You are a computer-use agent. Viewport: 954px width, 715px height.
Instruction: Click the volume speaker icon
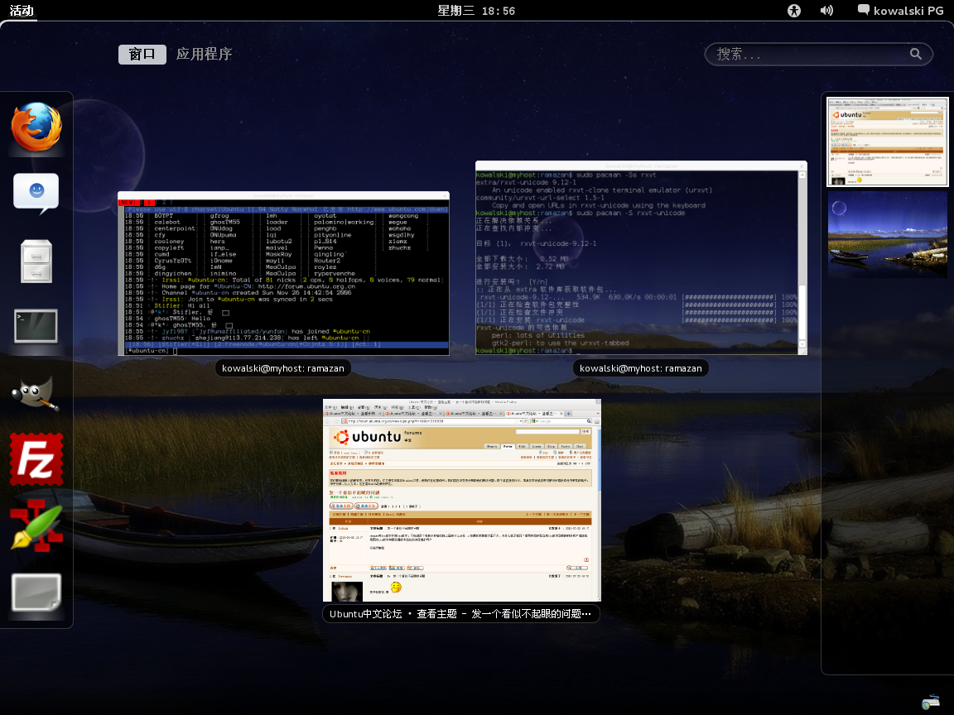[x=826, y=10]
